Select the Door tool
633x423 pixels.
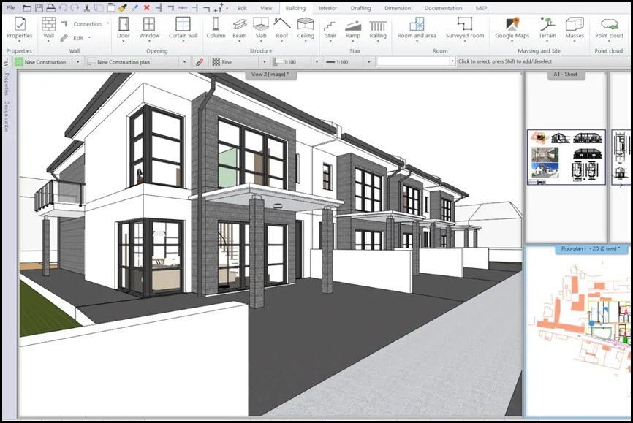point(124,28)
